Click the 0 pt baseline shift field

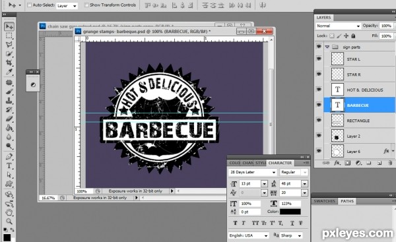coord(249,212)
